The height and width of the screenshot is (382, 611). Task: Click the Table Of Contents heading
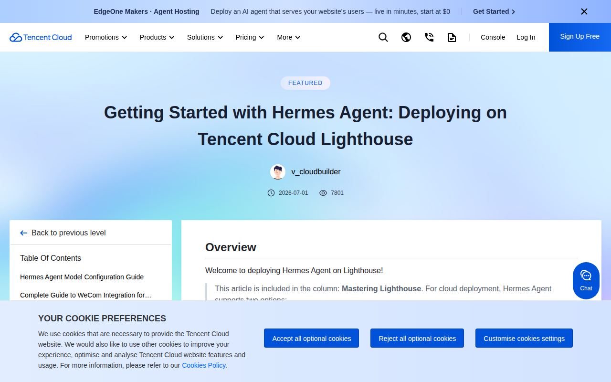point(51,258)
